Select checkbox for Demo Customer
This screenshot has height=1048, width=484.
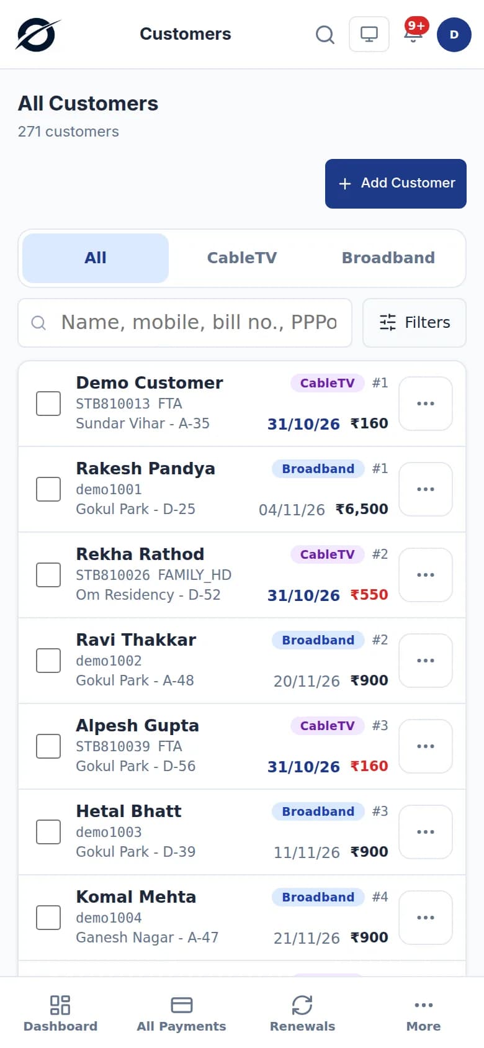tap(48, 404)
